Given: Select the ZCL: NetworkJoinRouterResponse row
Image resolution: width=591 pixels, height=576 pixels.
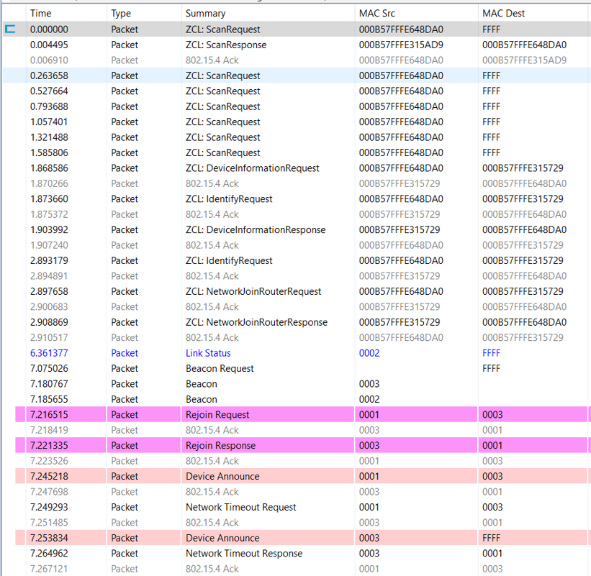Looking at the screenshot, I should click(256, 322).
